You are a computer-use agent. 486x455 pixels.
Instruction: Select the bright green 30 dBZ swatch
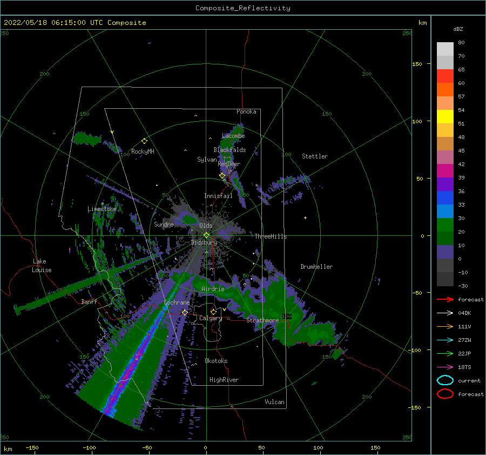click(x=445, y=225)
